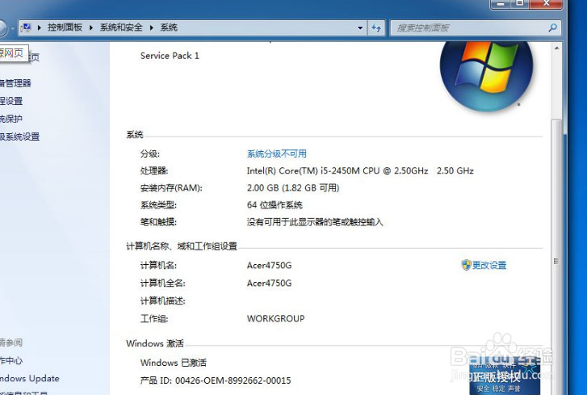Minimize the System window
The image size is (587, 395).
[x=501, y=4]
